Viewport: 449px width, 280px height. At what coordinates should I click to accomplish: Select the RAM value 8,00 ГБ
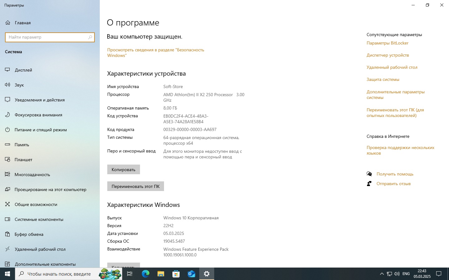point(170,108)
